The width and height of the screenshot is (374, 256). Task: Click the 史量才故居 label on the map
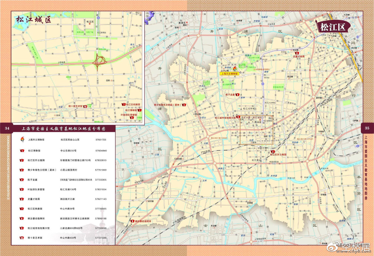[299, 56]
